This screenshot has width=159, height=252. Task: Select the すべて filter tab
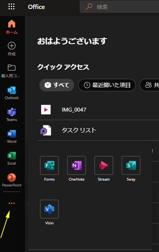click(x=57, y=85)
